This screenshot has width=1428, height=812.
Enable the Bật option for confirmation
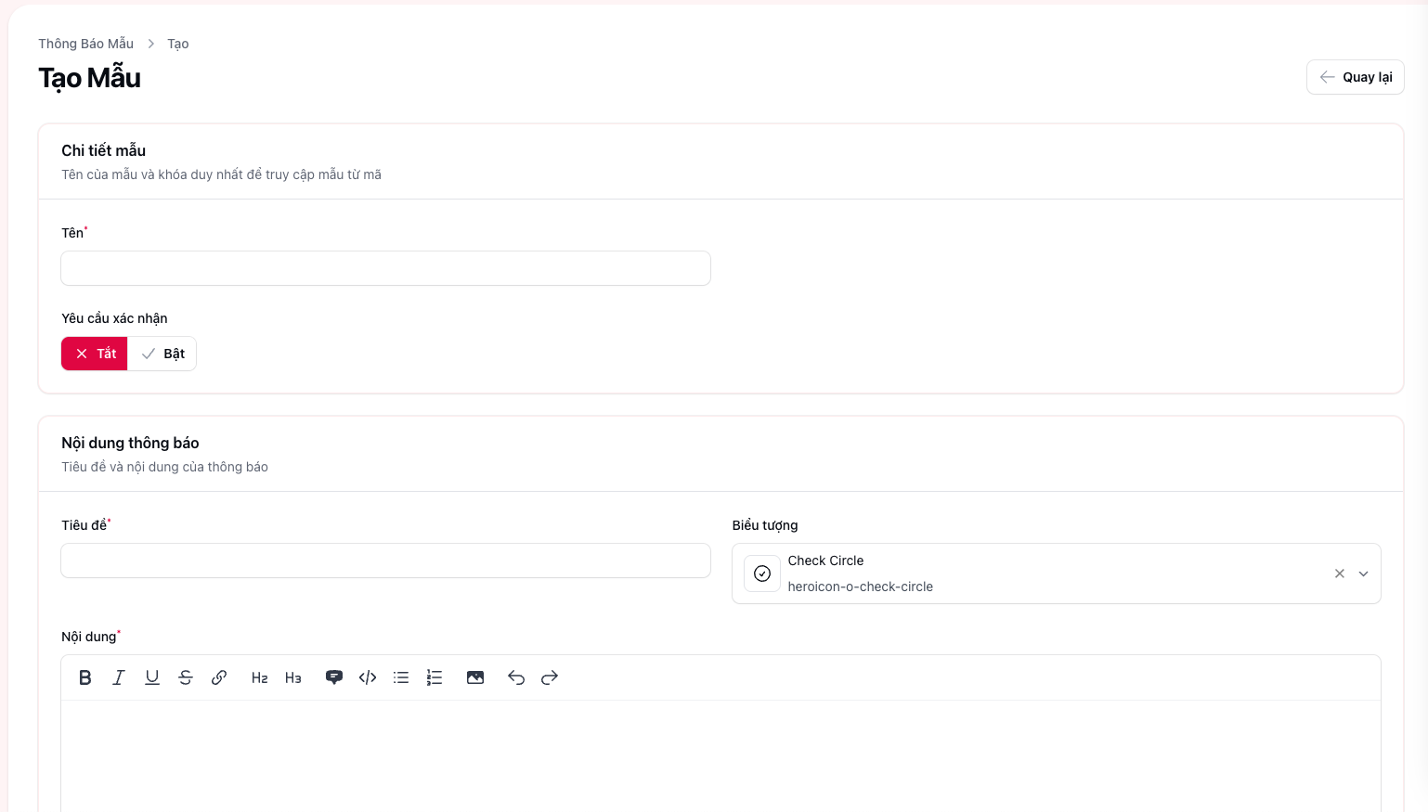(162, 354)
